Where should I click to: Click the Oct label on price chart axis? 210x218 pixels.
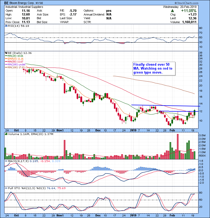point(16,131)
